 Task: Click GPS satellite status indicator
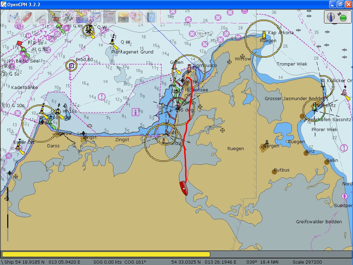coord(342,17)
